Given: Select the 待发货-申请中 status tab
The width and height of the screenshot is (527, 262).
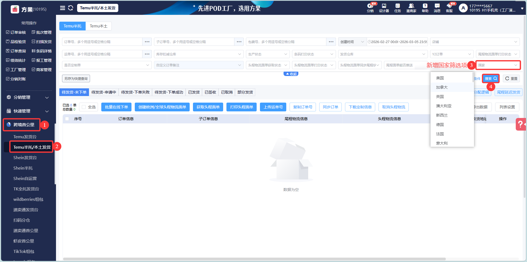Looking at the screenshot, I should click(104, 92).
